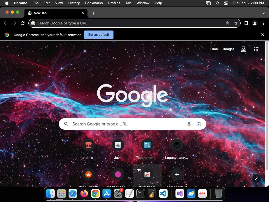Open the Help menu
Screen dimensions: 269x202
tap(158, 3)
